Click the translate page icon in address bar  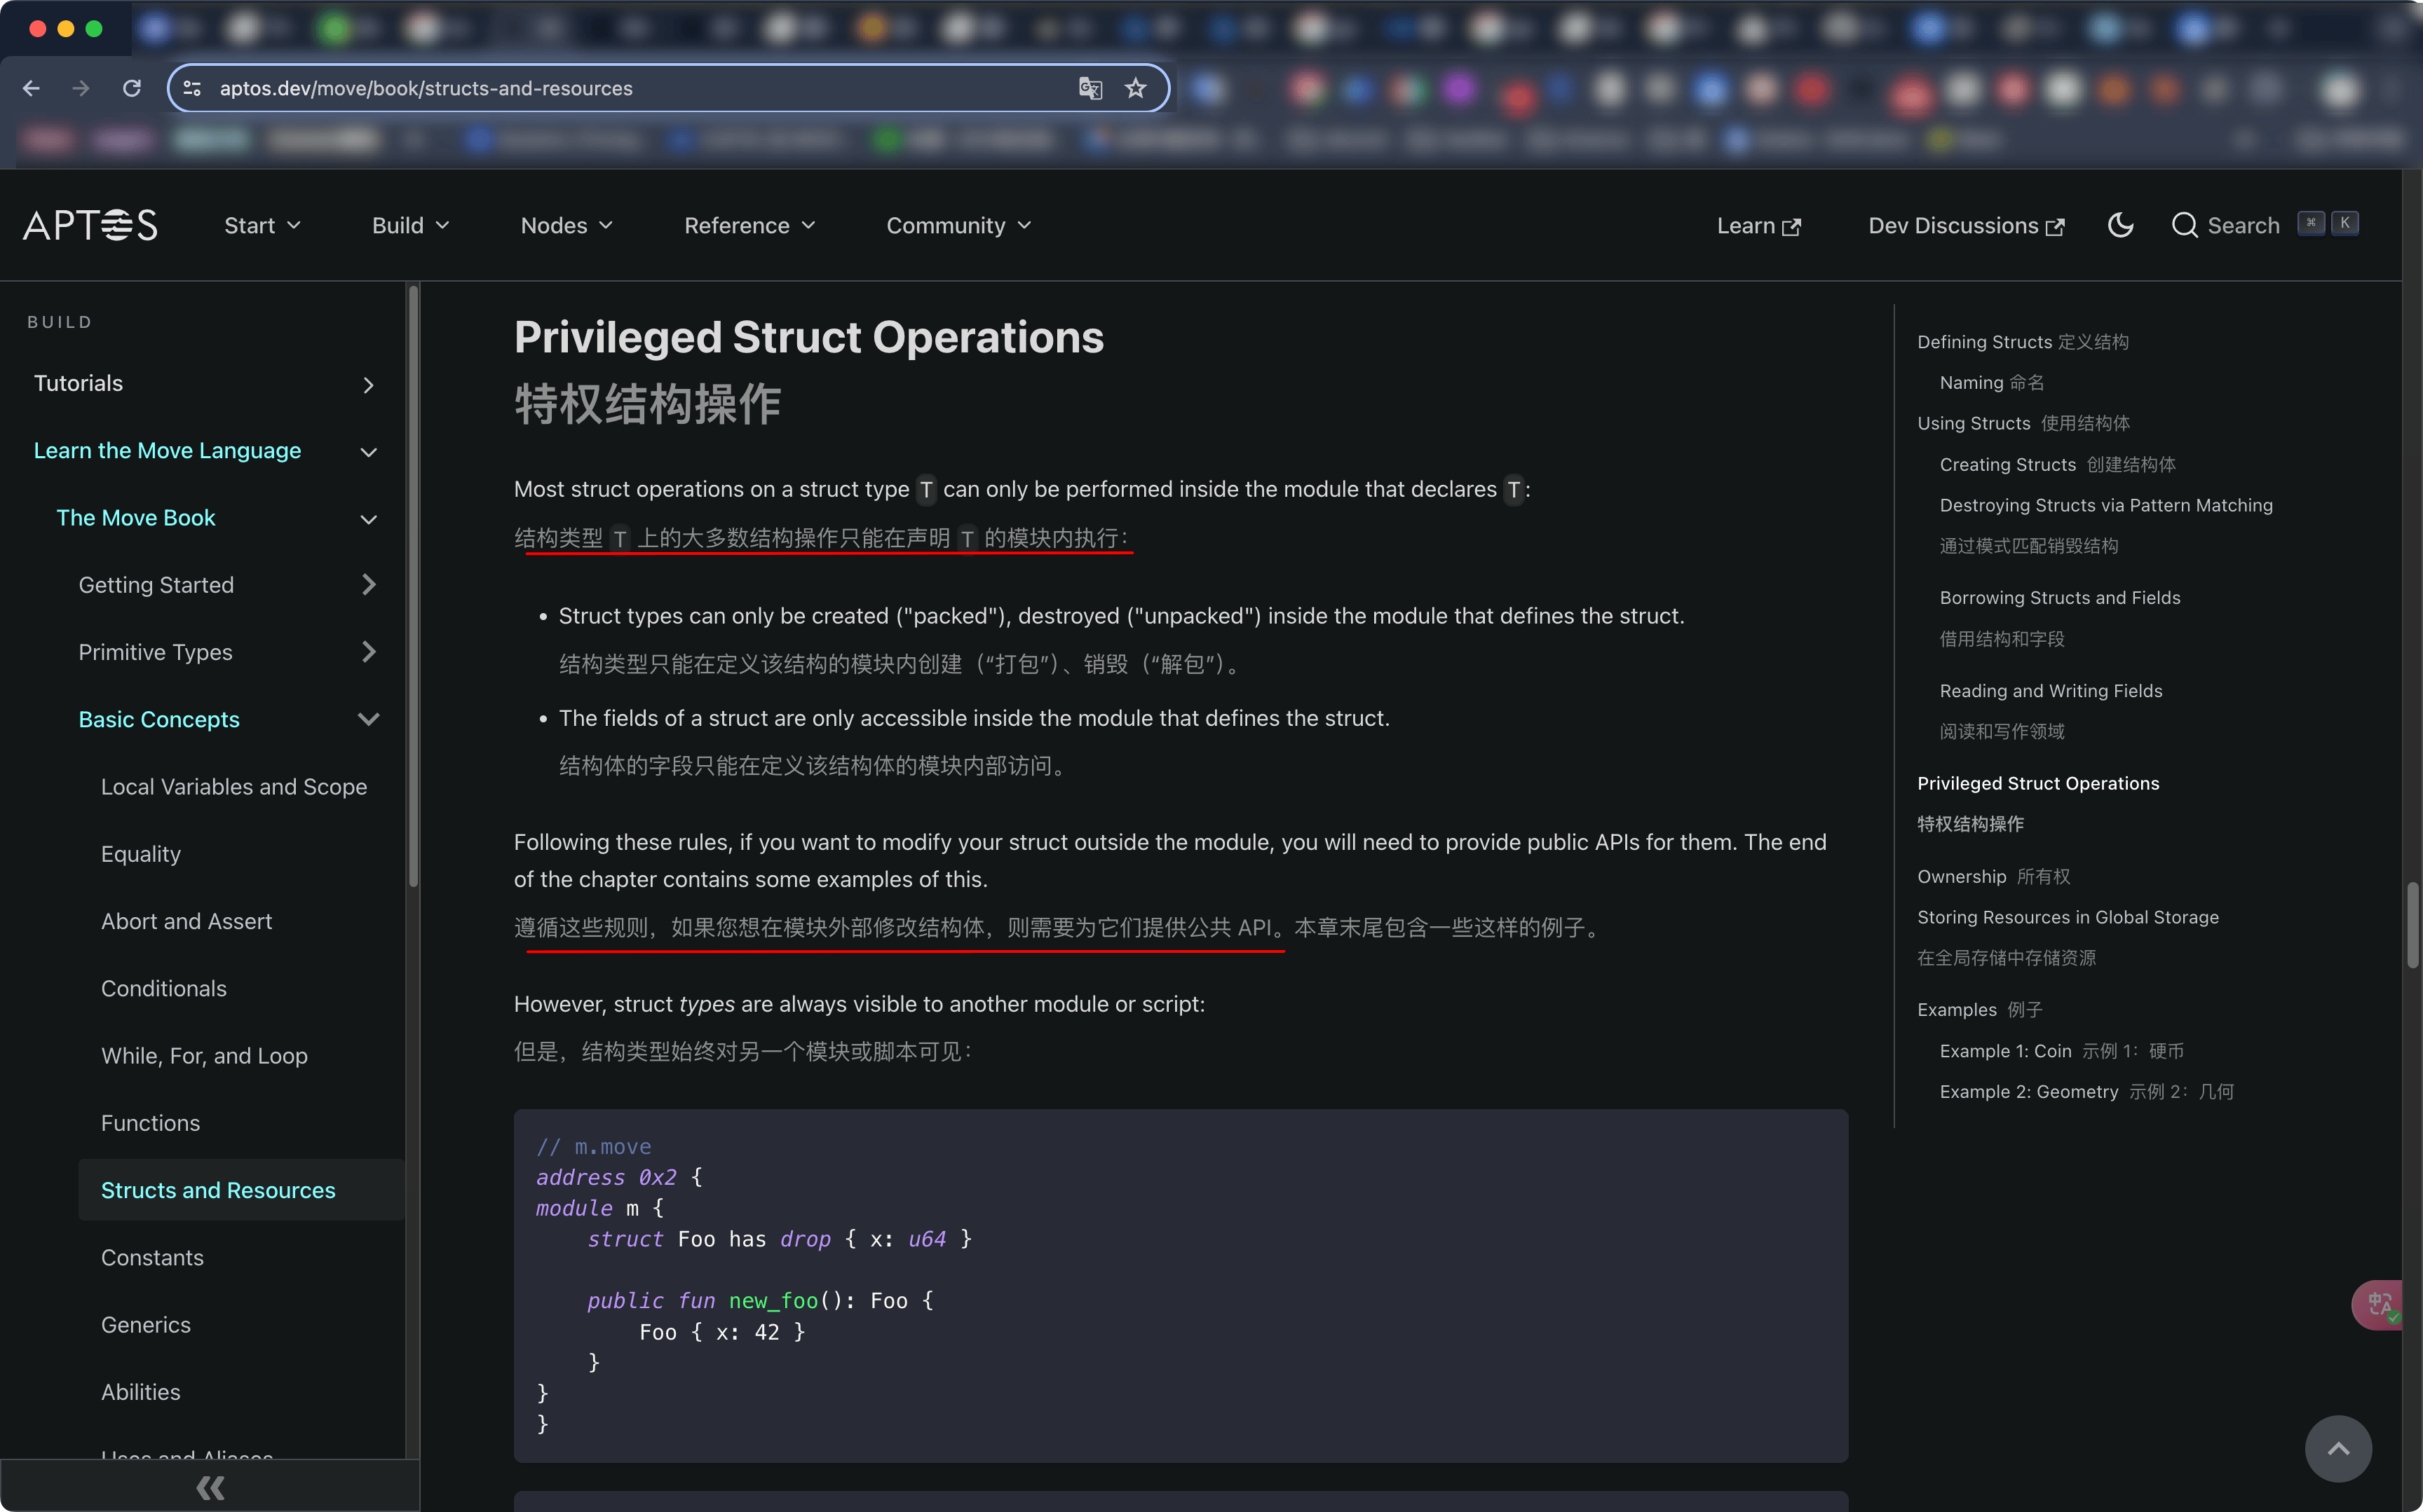1090,88
